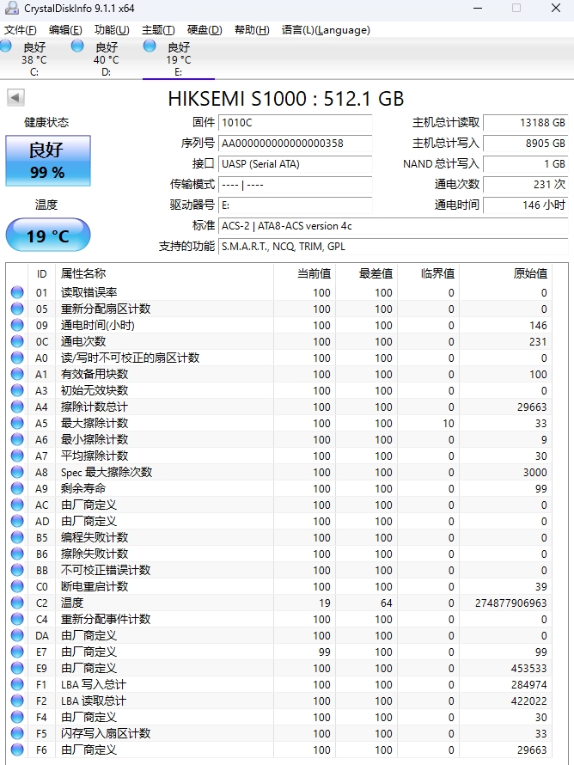This screenshot has height=765, width=574.
Task: Click status orb for 09 通电时间(小时)
Action: 17,325
